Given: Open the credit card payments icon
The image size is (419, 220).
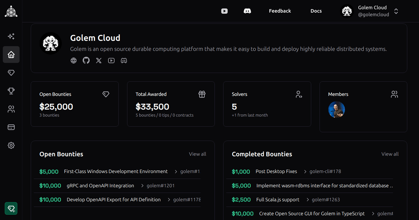Looking at the screenshot, I should coord(11,127).
